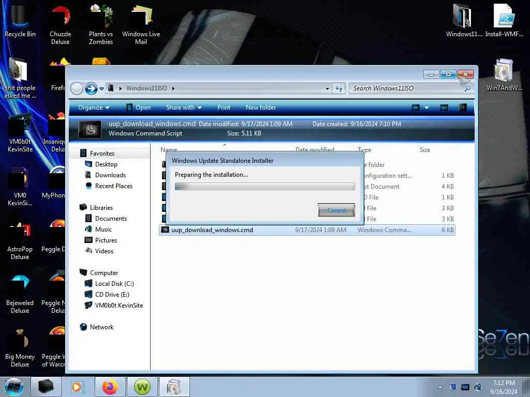Open the Plants vs Zombies desktop icon
The height and width of the screenshot is (397, 530).
101,24
